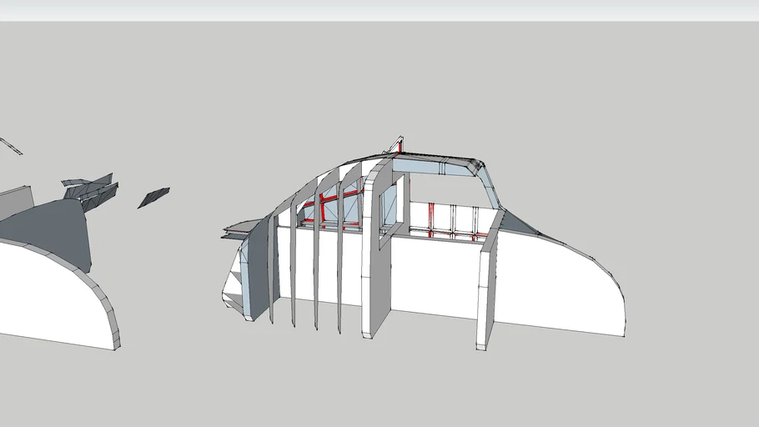Click the dark gray panel at car front
Viewport: 759px width, 427px height.
pyautogui.click(x=260, y=267)
